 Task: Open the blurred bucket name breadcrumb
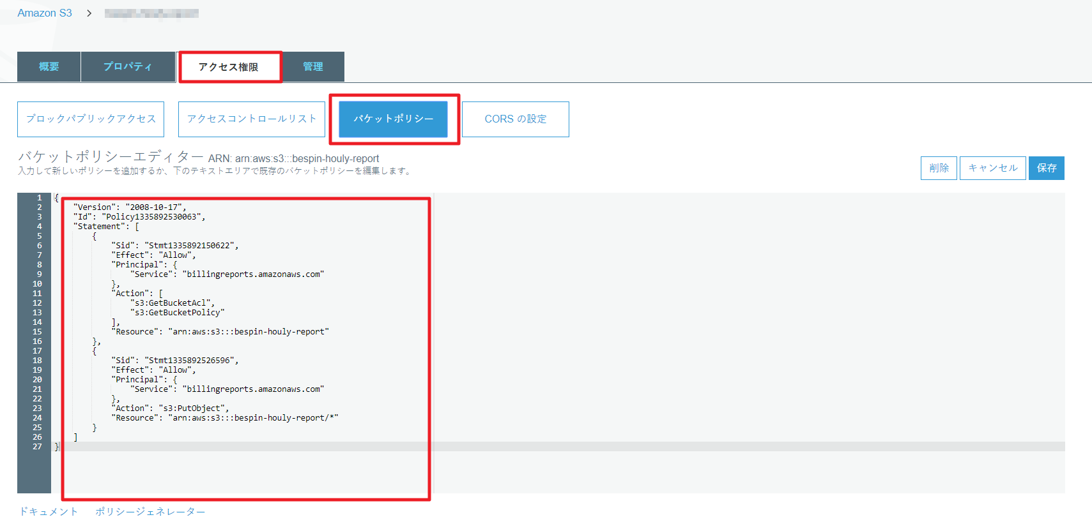point(151,13)
